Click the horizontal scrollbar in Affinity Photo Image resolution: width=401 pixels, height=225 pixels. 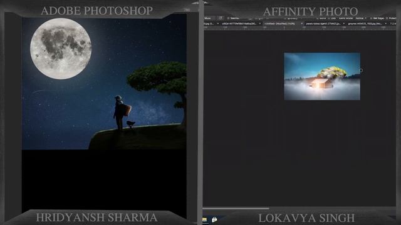tap(236, 208)
